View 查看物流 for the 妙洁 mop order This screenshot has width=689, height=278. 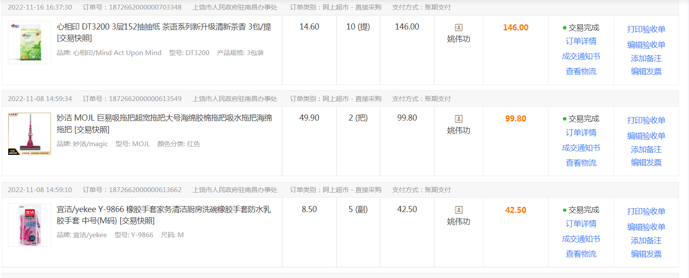point(581,163)
